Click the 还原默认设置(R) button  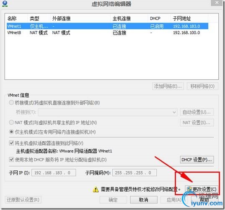coord(23,200)
